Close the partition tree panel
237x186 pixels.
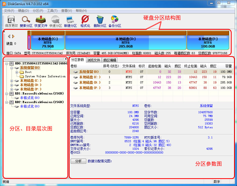click(x=66, y=59)
